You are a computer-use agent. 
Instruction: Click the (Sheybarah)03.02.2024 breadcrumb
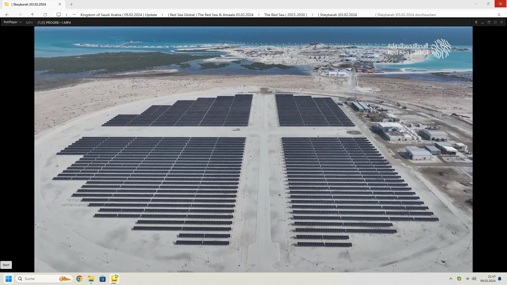pos(337,15)
